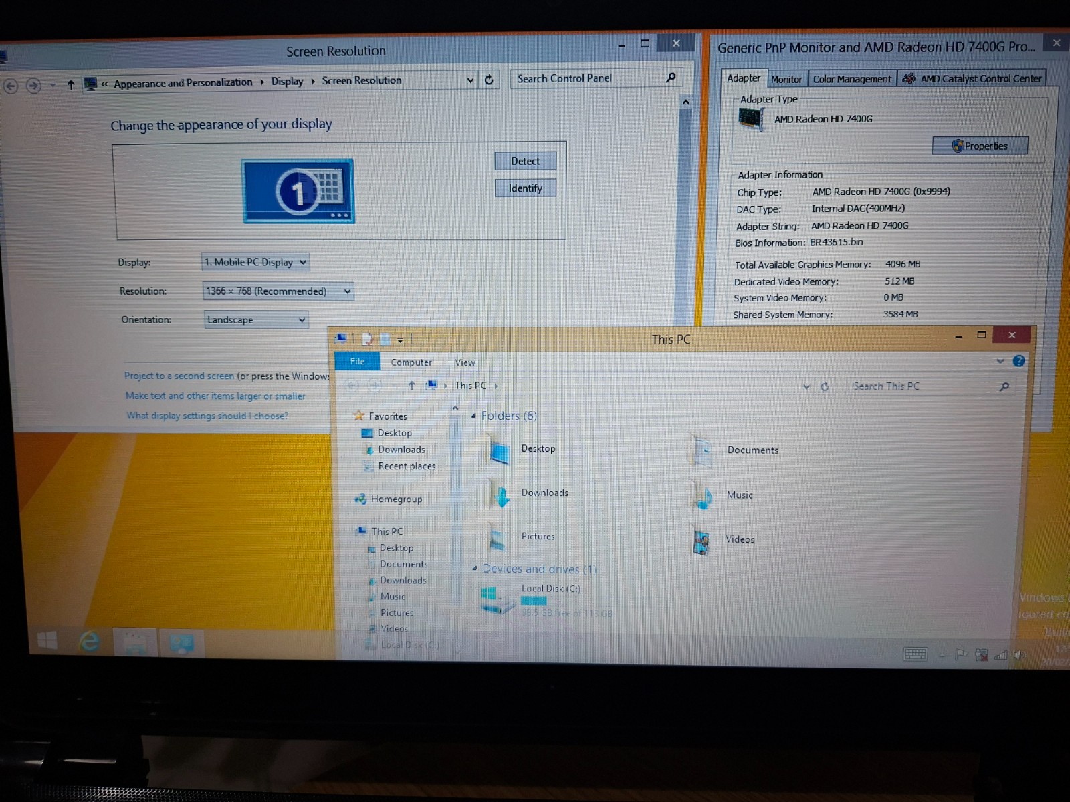1070x802 pixels.
Task: Open the Desktop folder icon
Action: tap(499, 450)
